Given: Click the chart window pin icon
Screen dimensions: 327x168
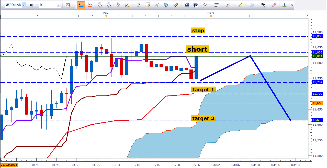Looking at the screenshot, I should tap(148, 5).
